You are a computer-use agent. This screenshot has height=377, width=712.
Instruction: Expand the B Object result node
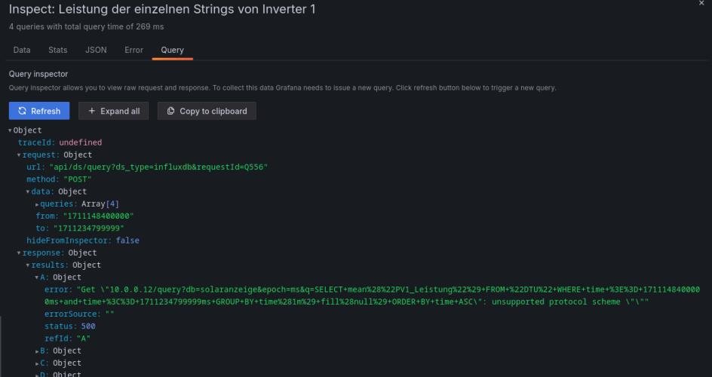tap(38, 351)
